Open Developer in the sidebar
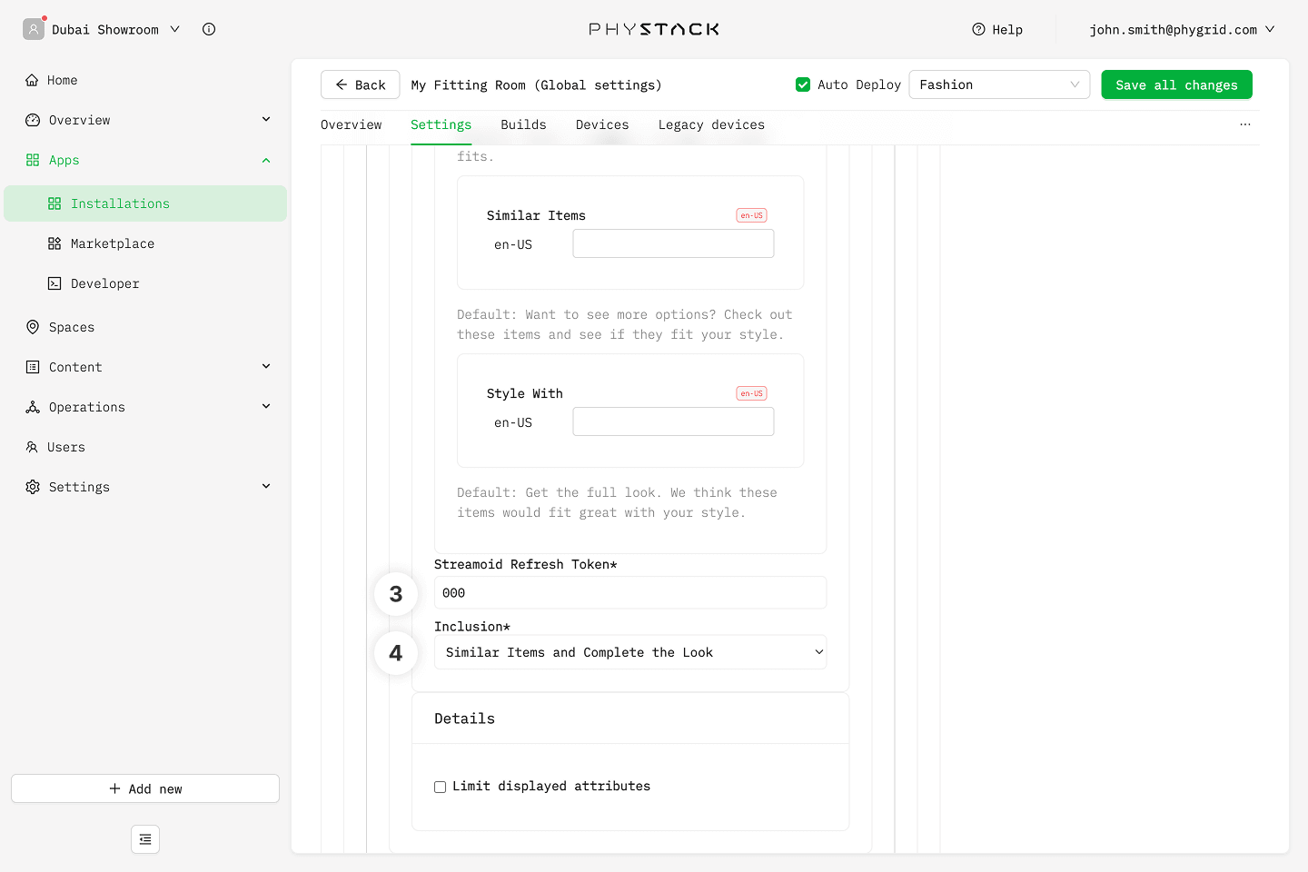This screenshot has width=1308, height=872. [x=145, y=283]
